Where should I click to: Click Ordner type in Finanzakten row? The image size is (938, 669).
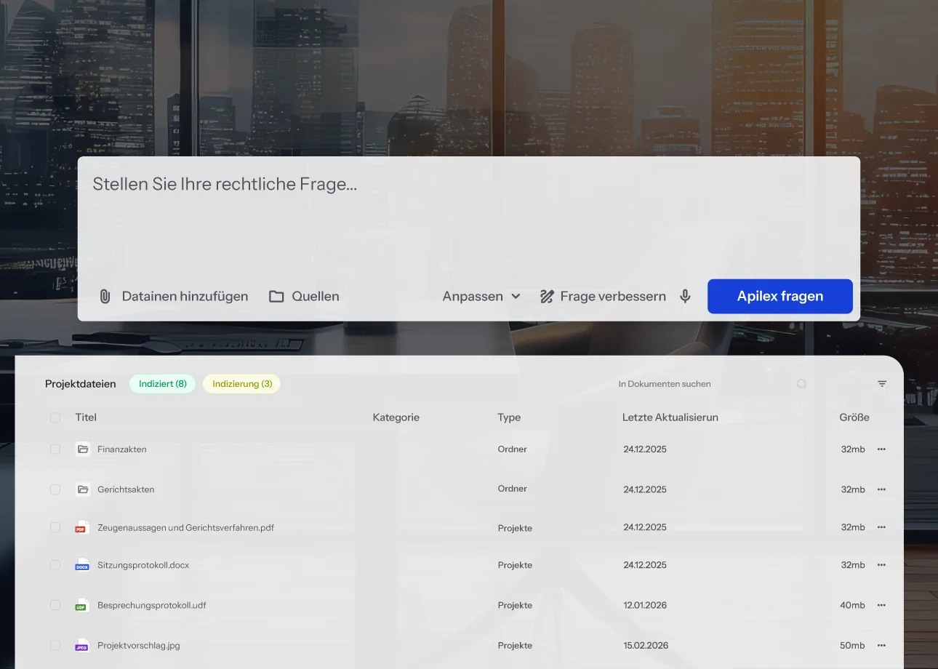513,449
